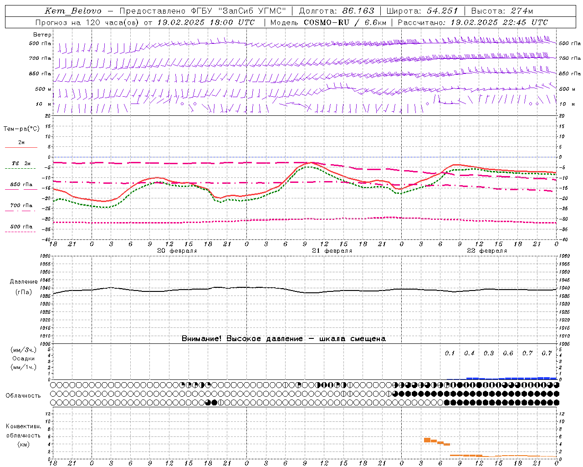
Task: Click the model name COSMO-RU / 6.6км
Action: (345, 22)
